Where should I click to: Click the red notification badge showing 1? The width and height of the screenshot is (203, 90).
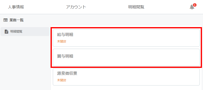coord(194,5)
